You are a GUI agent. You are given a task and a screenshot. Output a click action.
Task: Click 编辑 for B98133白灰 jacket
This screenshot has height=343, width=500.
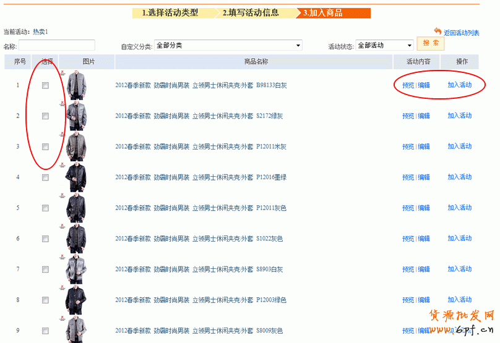[x=424, y=85]
